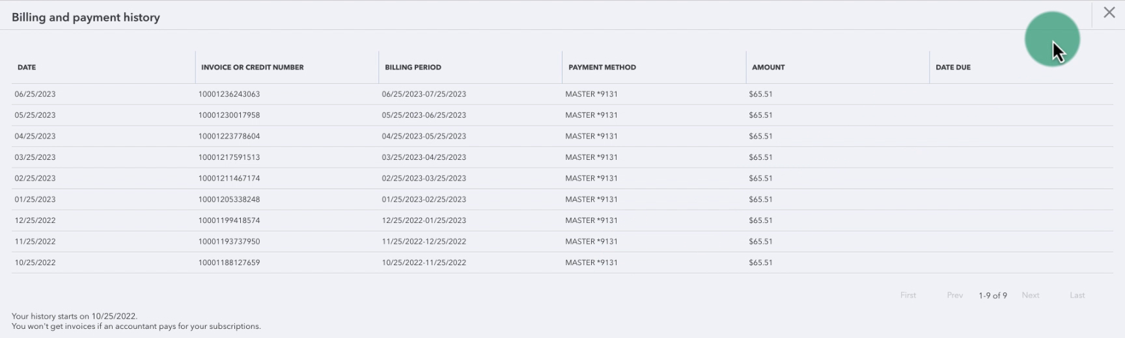Open invoice 10001217591513

click(x=229, y=157)
